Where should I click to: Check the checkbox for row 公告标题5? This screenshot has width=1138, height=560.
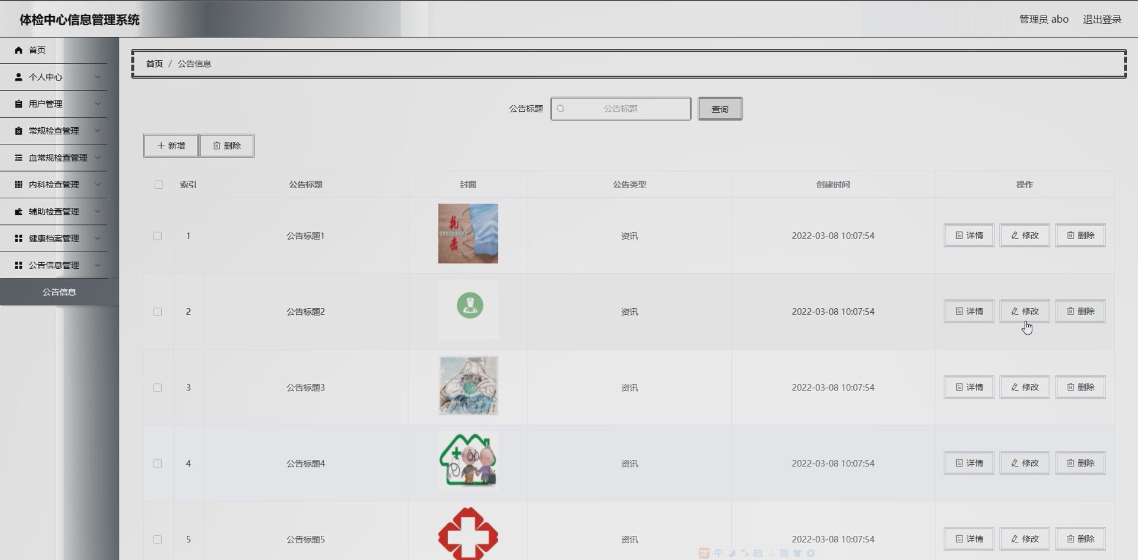158,539
